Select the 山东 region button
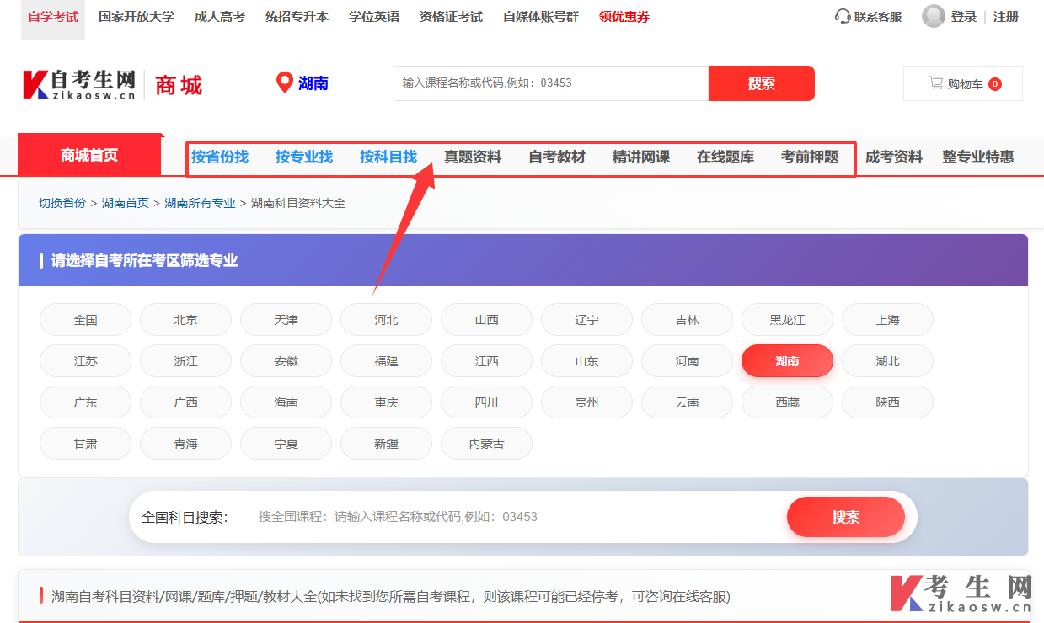The image size is (1044, 623). click(586, 361)
